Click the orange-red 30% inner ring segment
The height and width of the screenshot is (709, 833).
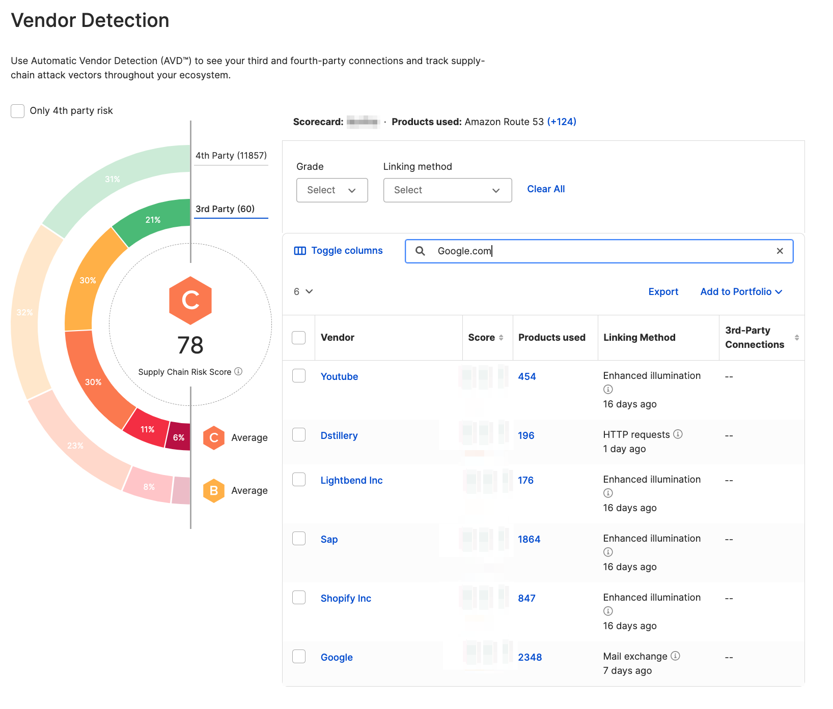click(93, 382)
